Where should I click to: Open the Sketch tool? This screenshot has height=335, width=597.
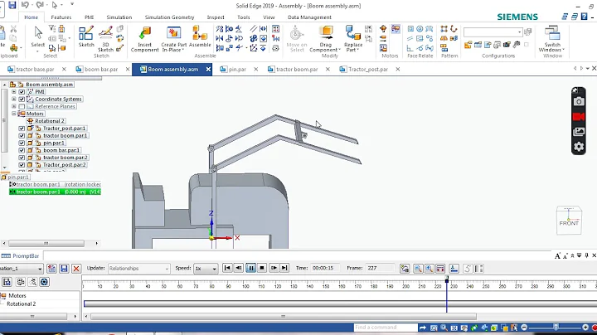coord(86,36)
